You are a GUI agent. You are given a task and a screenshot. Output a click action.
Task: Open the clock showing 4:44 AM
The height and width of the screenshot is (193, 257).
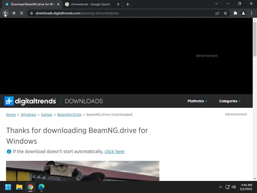246,187
